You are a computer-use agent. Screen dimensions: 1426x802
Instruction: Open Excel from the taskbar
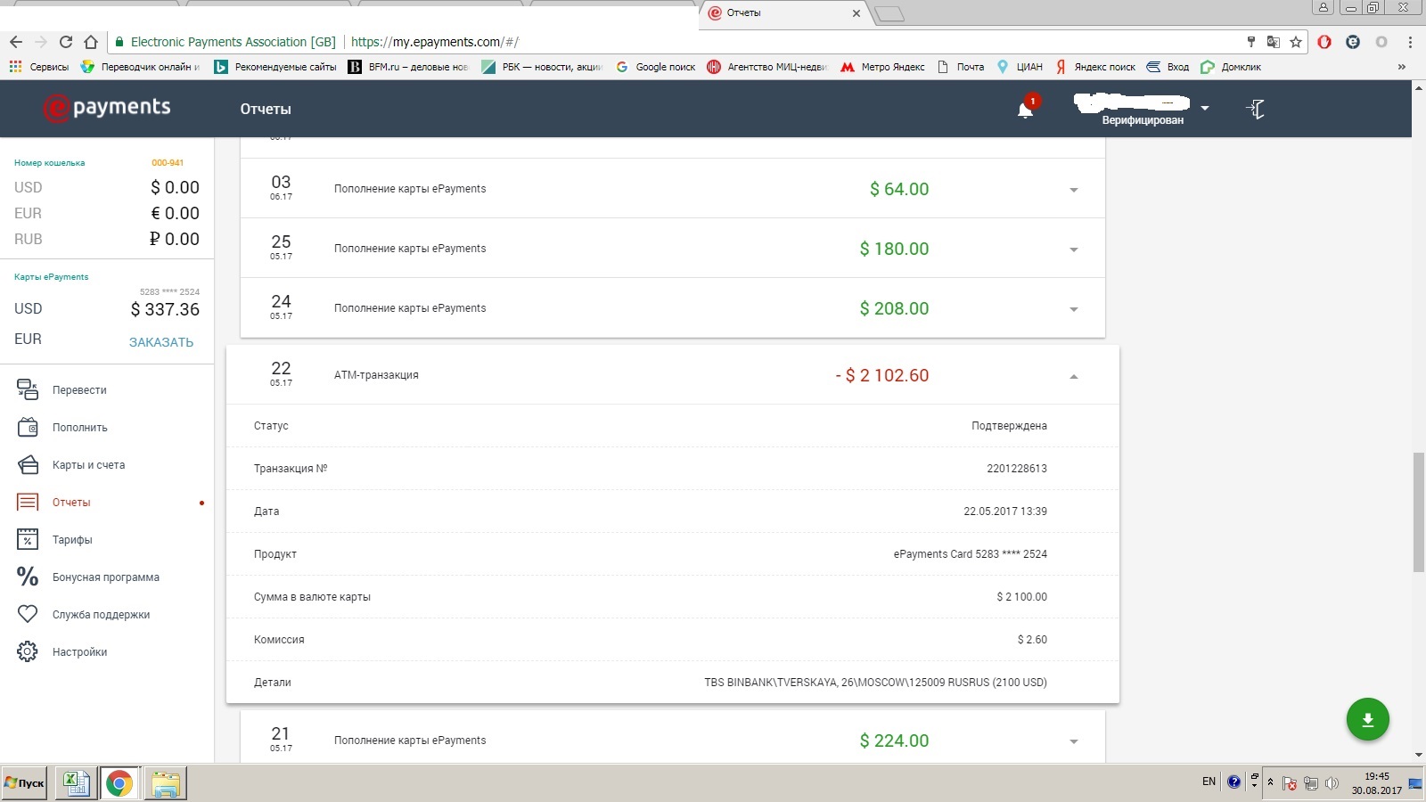(76, 783)
